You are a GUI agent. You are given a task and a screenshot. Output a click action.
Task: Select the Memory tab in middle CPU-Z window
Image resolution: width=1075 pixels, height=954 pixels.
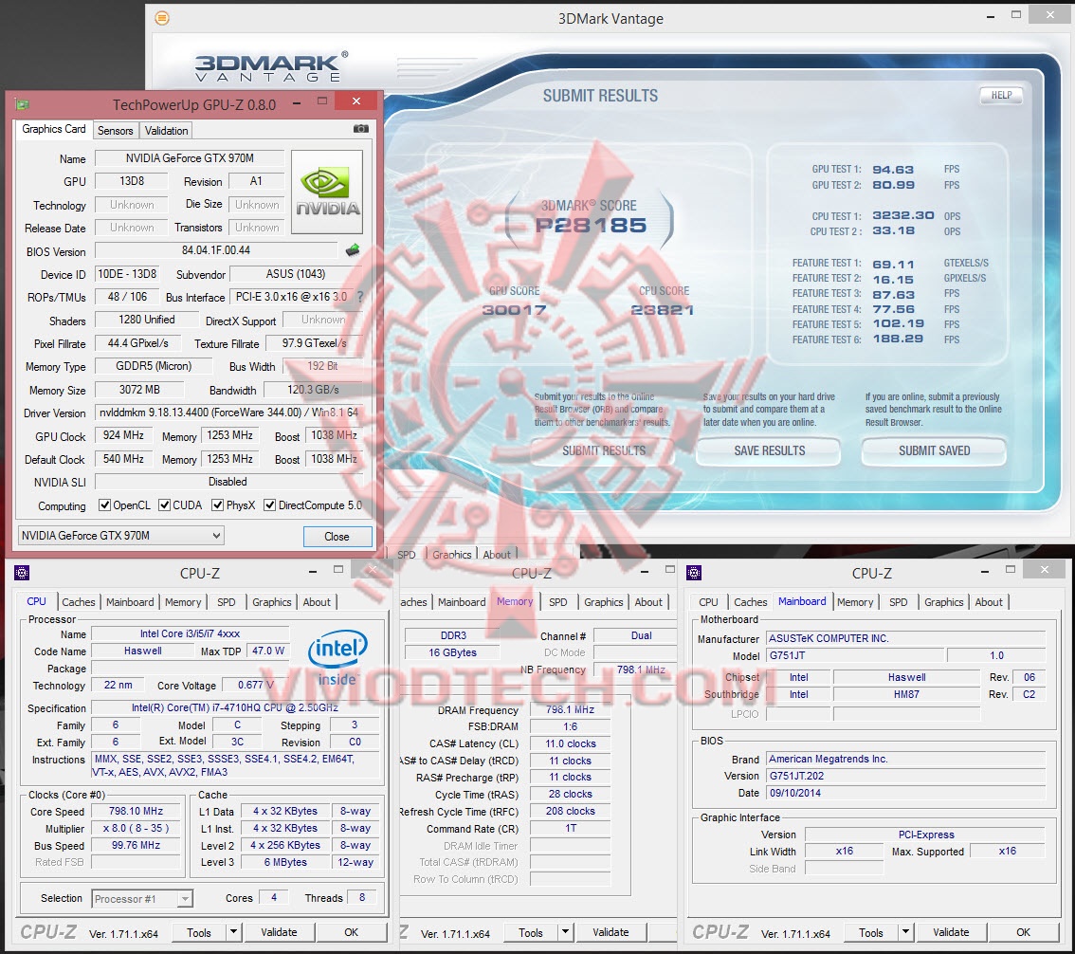click(515, 601)
